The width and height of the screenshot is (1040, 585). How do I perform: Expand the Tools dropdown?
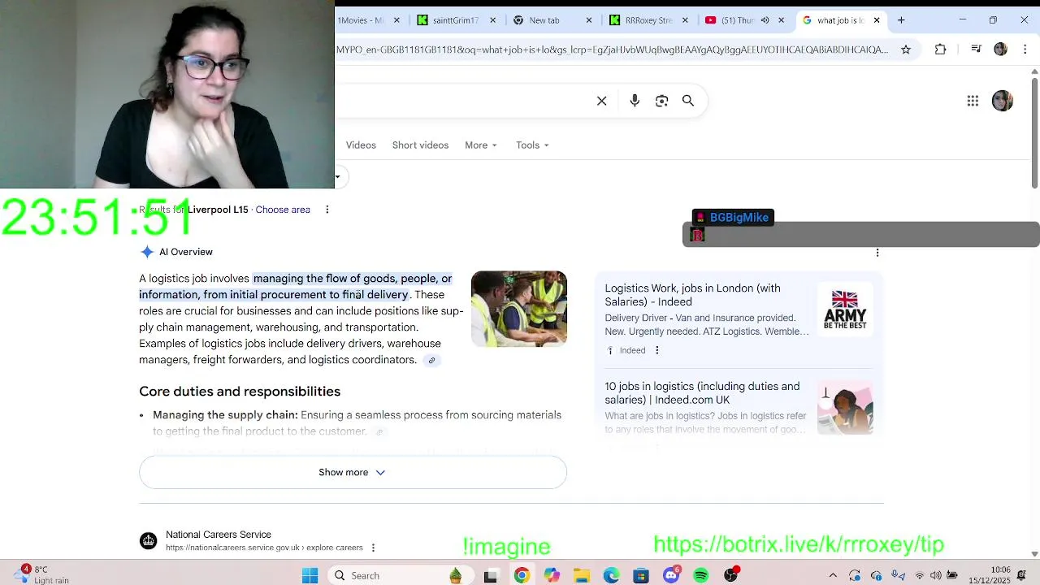pyautogui.click(x=532, y=145)
